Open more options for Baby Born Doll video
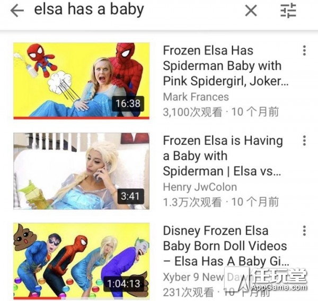 pyautogui.click(x=304, y=231)
